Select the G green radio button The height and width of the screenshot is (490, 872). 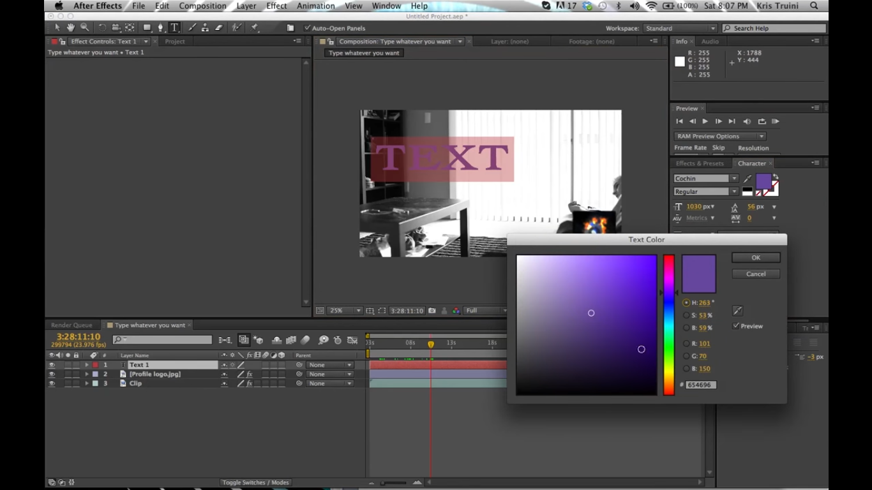click(x=686, y=356)
